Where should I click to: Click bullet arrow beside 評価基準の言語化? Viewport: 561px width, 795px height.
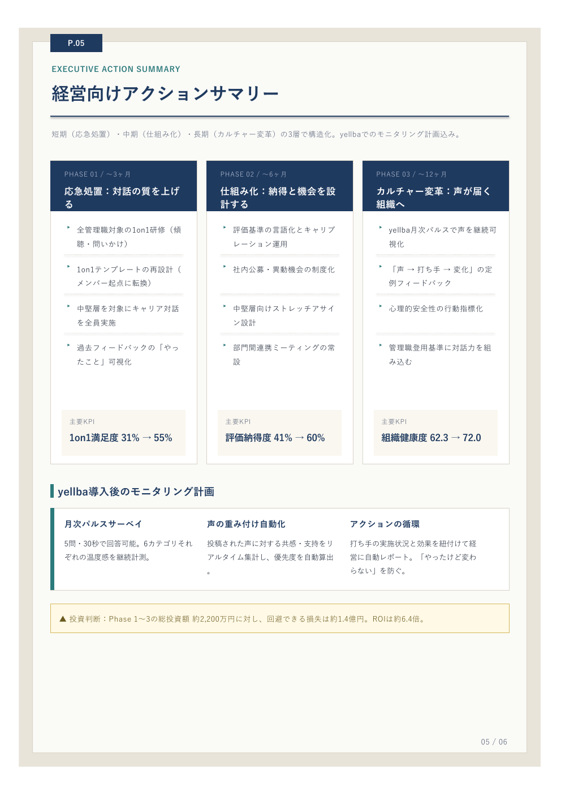225,227
